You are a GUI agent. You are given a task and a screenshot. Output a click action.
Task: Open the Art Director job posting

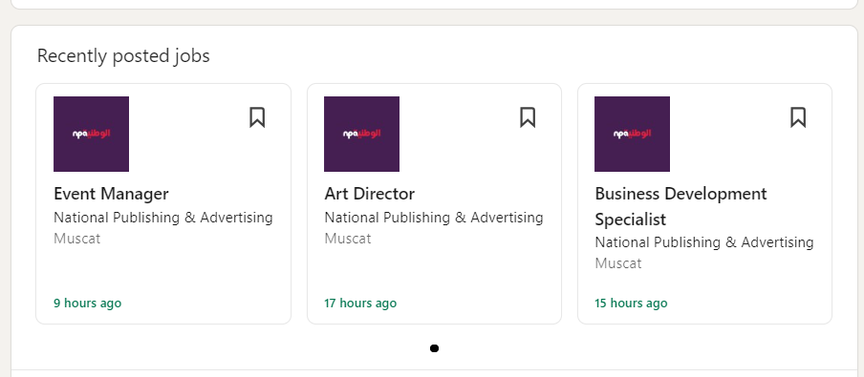(x=369, y=194)
